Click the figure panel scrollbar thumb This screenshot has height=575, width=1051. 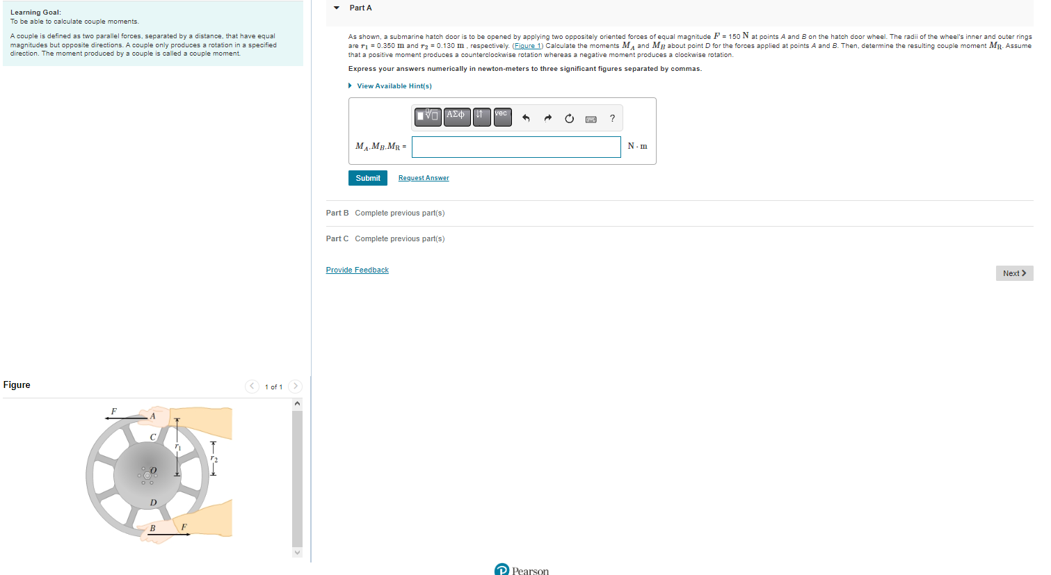tap(298, 478)
